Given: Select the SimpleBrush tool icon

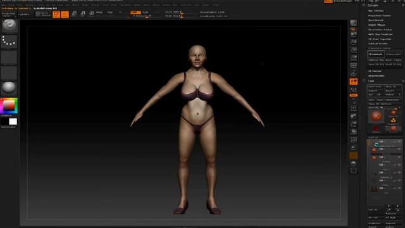Looking at the screenshot, I should [393, 120].
